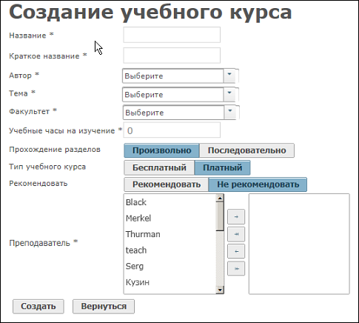Click the Вернуться button
Viewport: 359px width, 323px height.
[x=104, y=307]
